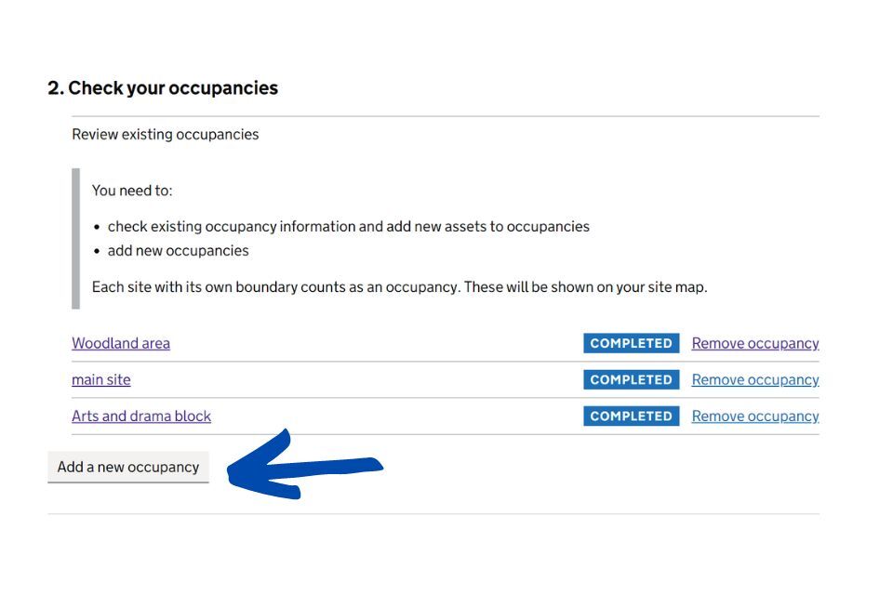Click the words 'site map' in the inset text

tap(676, 286)
